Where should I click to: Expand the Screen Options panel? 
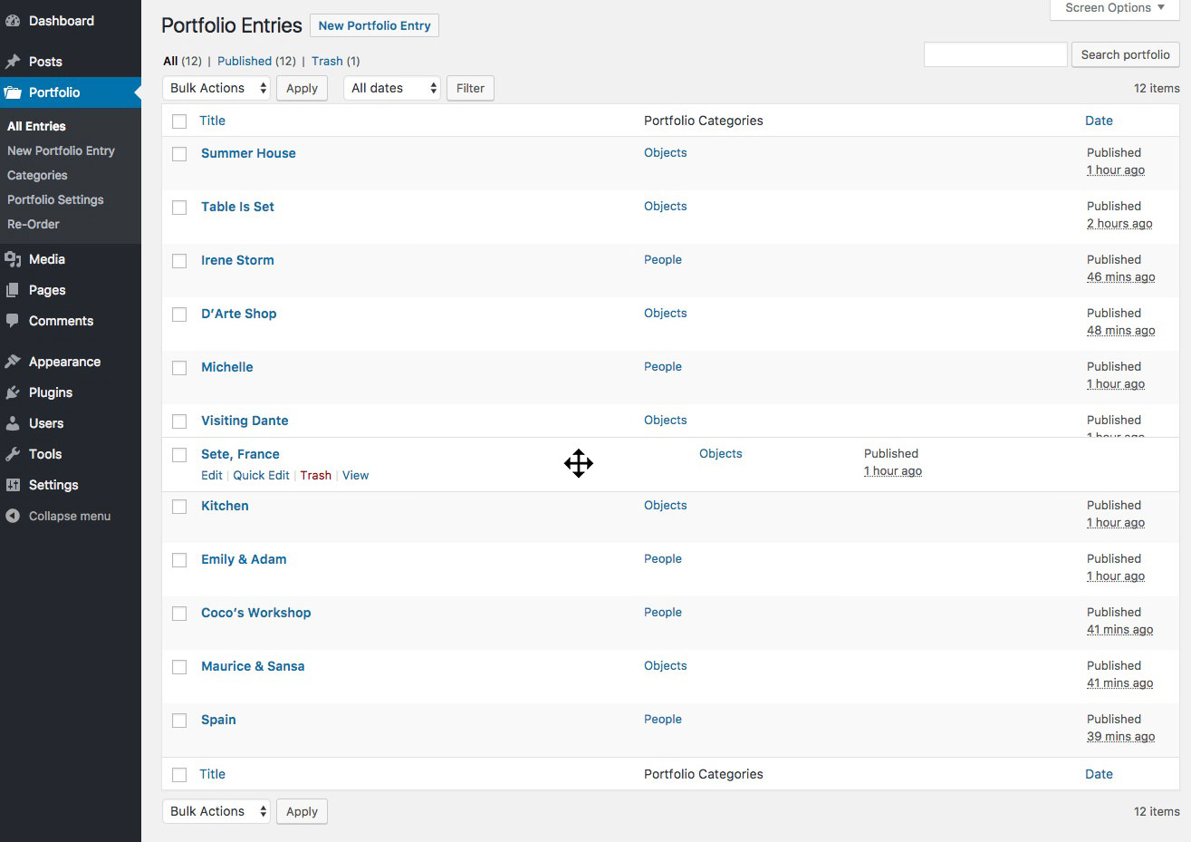coord(1115,8)
